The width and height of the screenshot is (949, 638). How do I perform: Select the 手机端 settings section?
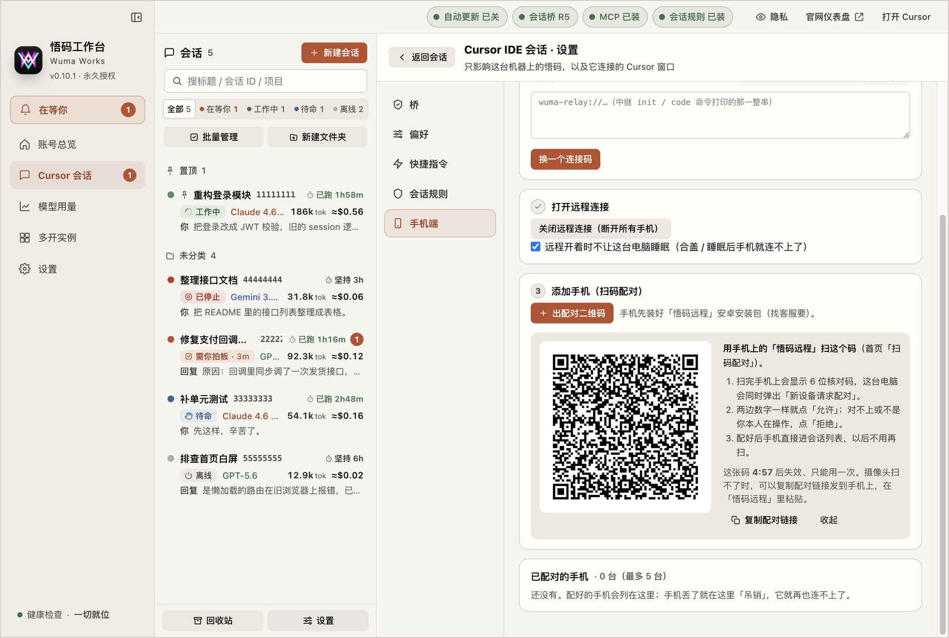click(x=440, y=224)
